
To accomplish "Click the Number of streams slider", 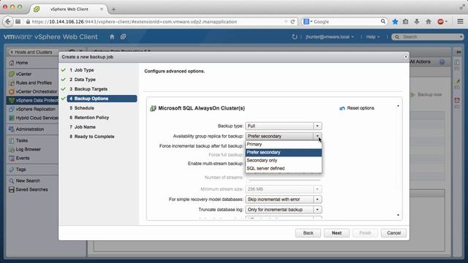I will pos(284,180).
